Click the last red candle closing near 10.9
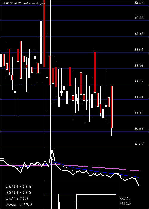Screen dimensions: 149x209 pyautogui.click(x=112, y=107)
